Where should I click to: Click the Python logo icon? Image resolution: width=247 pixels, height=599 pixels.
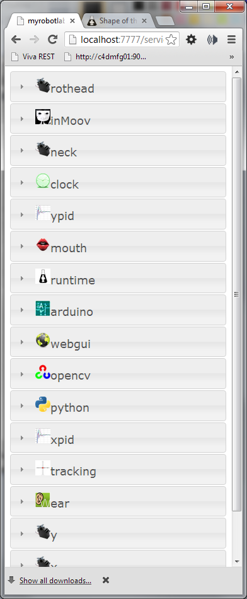tap(43, 404)
